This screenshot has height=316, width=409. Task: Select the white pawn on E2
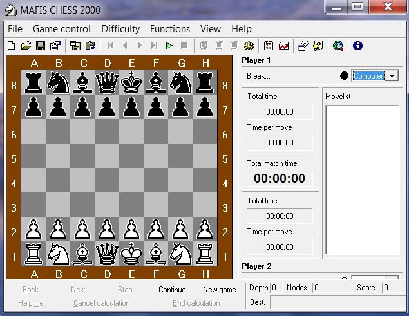tap(131, 229)
